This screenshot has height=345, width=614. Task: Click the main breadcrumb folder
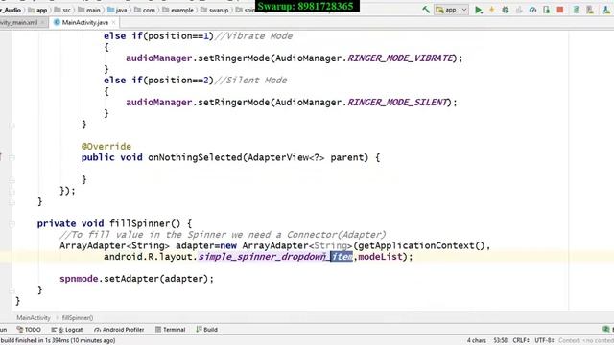click(89, 10)
